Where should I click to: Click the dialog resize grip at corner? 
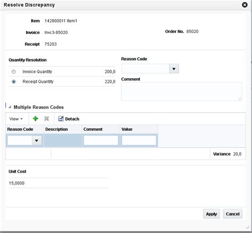[x=247, y=227]
